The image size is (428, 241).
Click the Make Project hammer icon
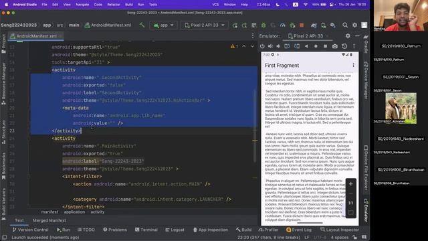(142, 25)
